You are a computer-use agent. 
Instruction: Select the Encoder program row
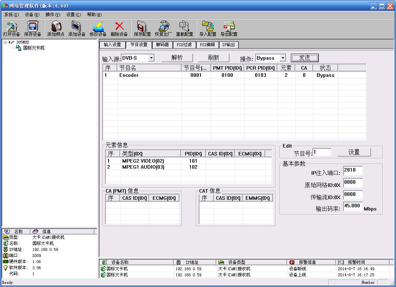coord(234,75)
